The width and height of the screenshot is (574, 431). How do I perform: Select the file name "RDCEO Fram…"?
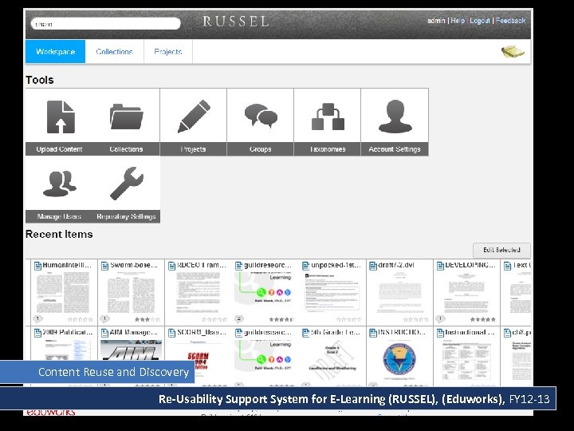click(202, 265)
